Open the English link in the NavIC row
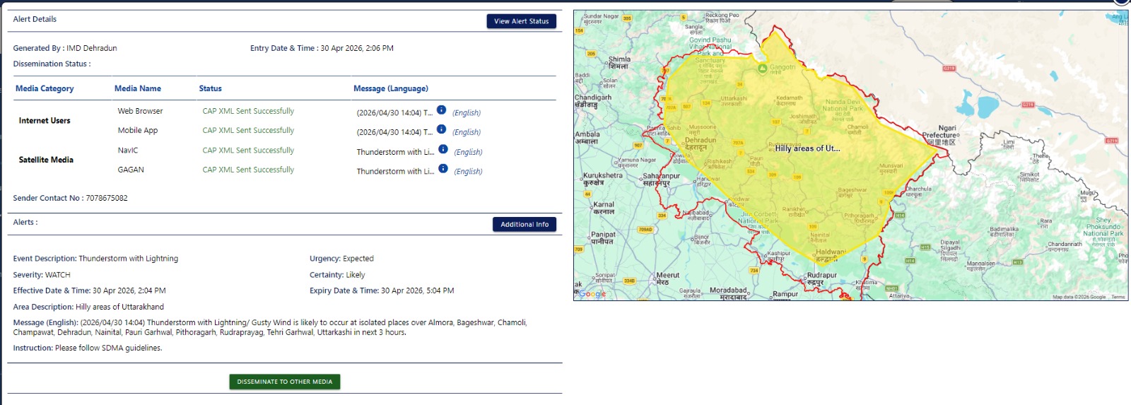Viewport: 1131px width, 405px height. pos(468,152)
